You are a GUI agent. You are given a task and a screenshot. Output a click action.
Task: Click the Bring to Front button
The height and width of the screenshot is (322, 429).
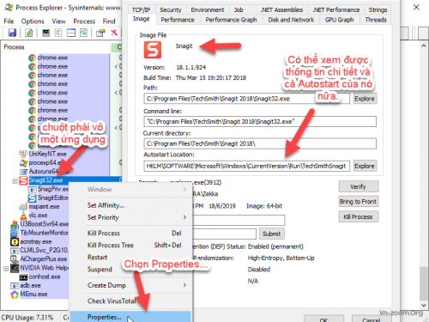click(359, 202)
